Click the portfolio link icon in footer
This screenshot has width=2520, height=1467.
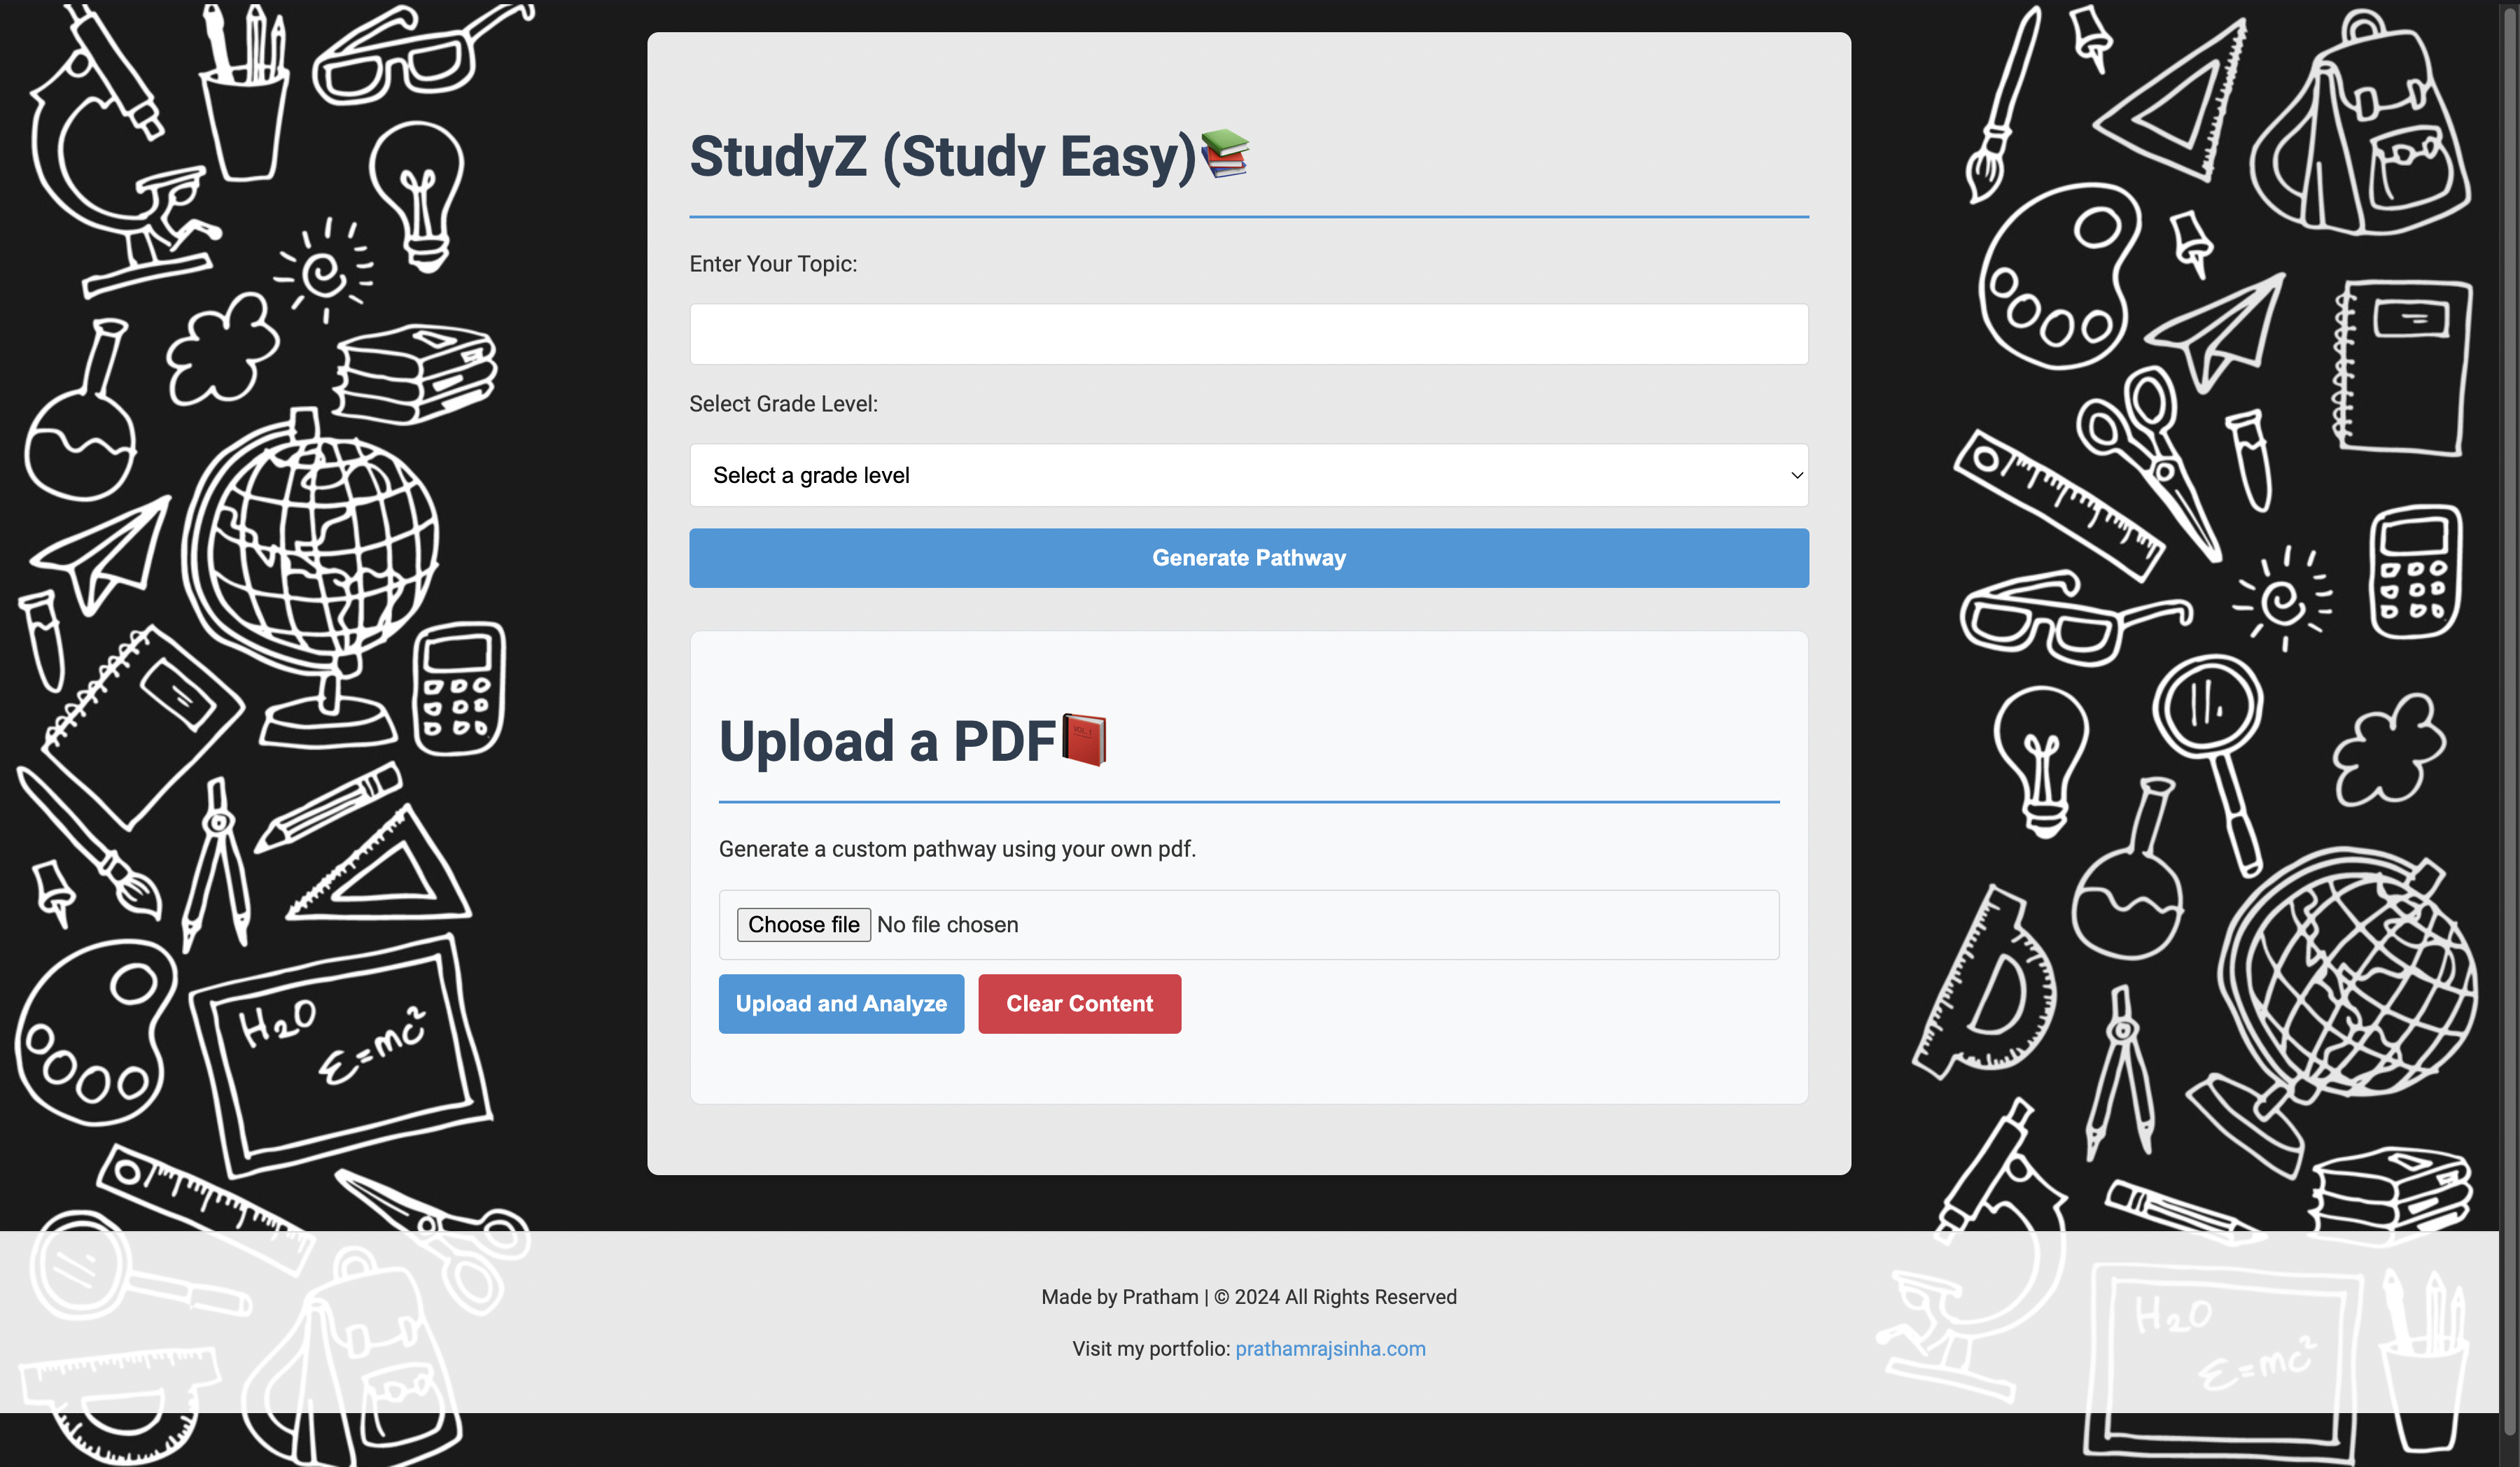(x=1331, y=1348)
